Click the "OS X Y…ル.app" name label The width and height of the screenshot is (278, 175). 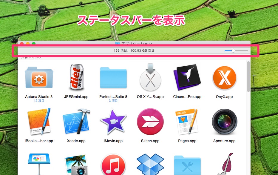coord(150,97)
